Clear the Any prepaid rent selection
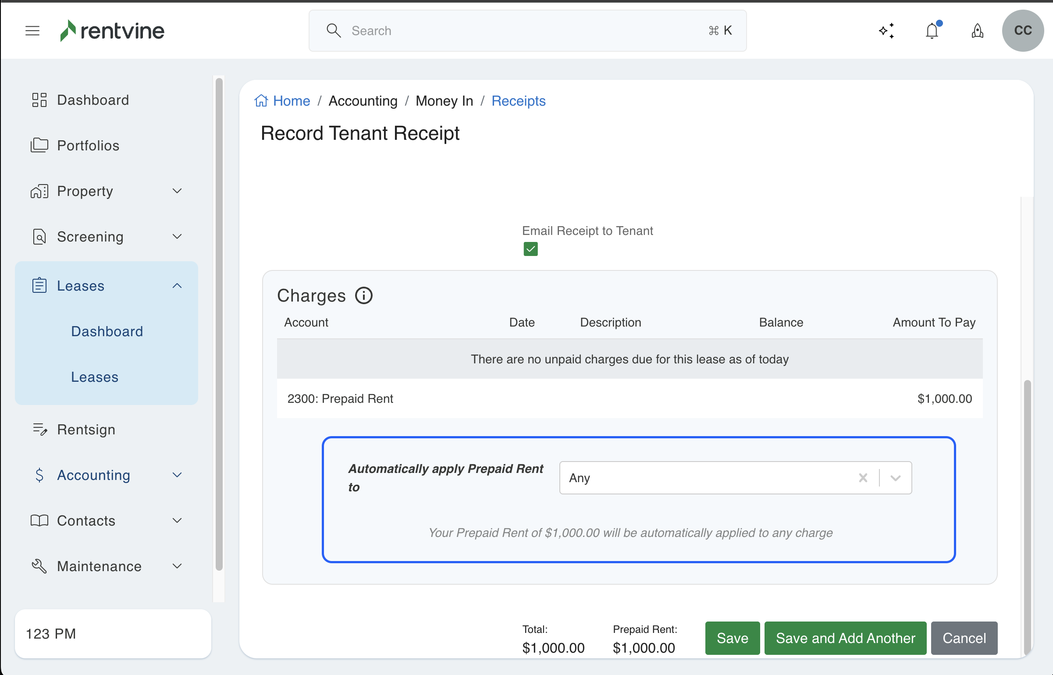The height and width of the screenshot is (675, 1053). pyautogui.click(x=863, y=478)
